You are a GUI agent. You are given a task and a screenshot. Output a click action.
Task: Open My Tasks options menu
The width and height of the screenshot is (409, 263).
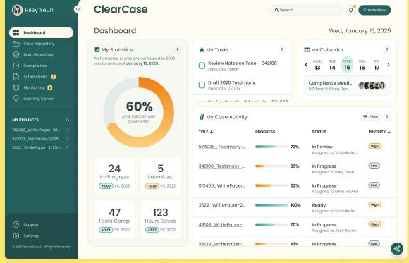281,49
